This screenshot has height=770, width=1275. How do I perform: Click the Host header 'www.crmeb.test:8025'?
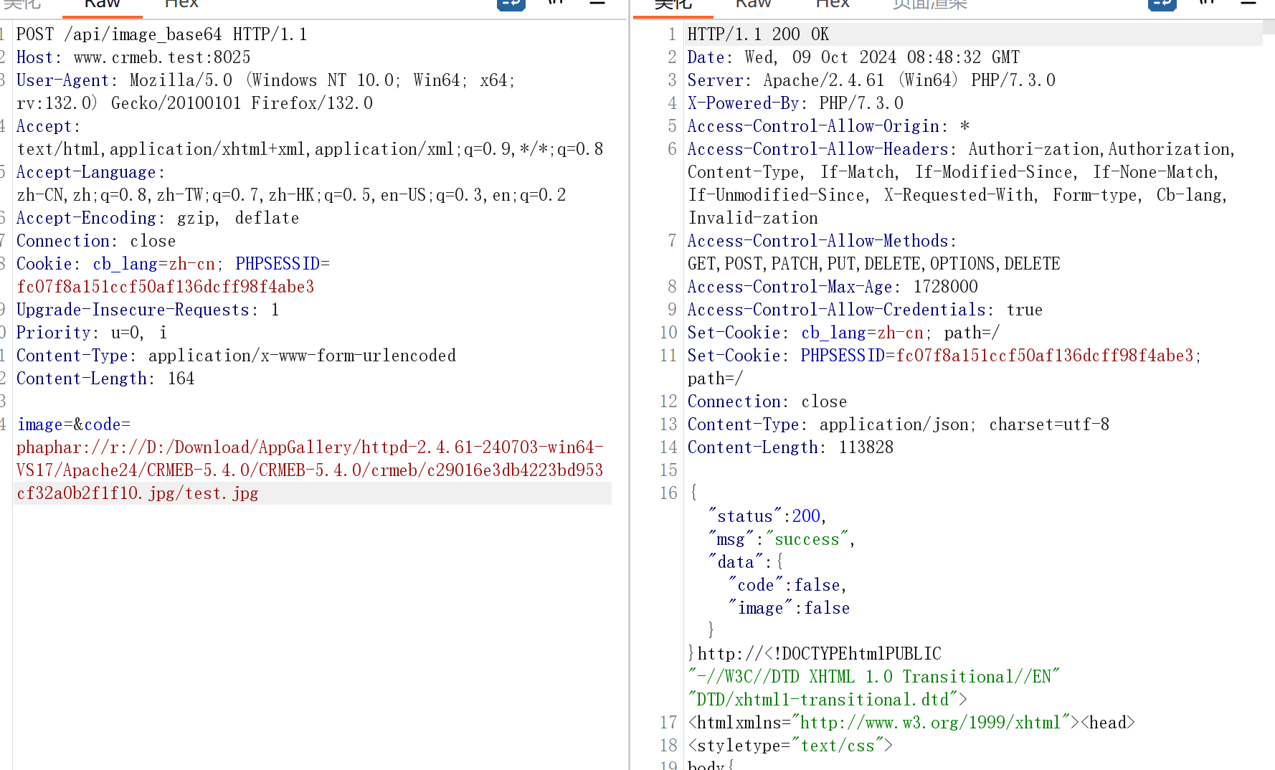162,57
